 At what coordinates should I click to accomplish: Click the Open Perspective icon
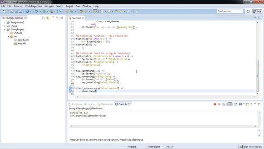(x=248, y=12)
